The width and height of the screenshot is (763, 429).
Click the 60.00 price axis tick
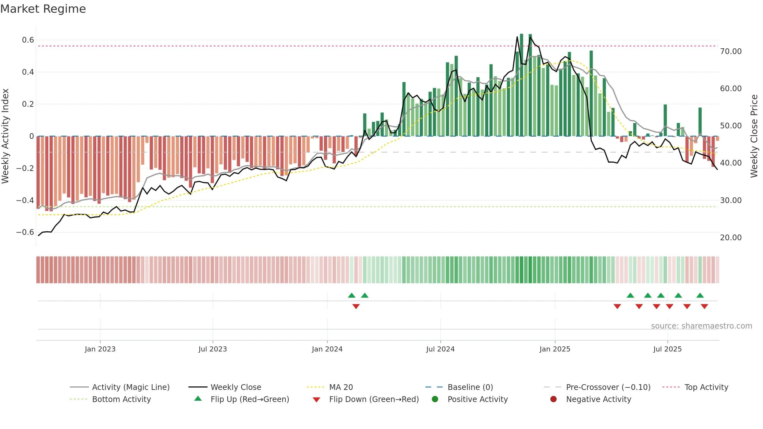click(x=731, y=88)
